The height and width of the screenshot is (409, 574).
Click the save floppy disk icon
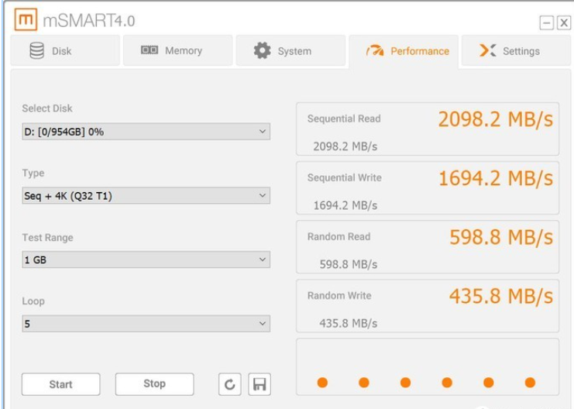coord(260,384)
